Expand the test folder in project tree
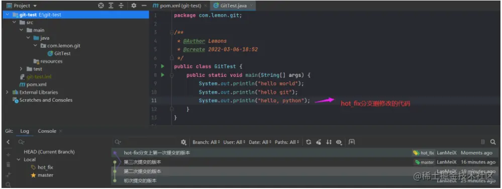The height and width of the screenshot is (189, 502). point(21,69)
